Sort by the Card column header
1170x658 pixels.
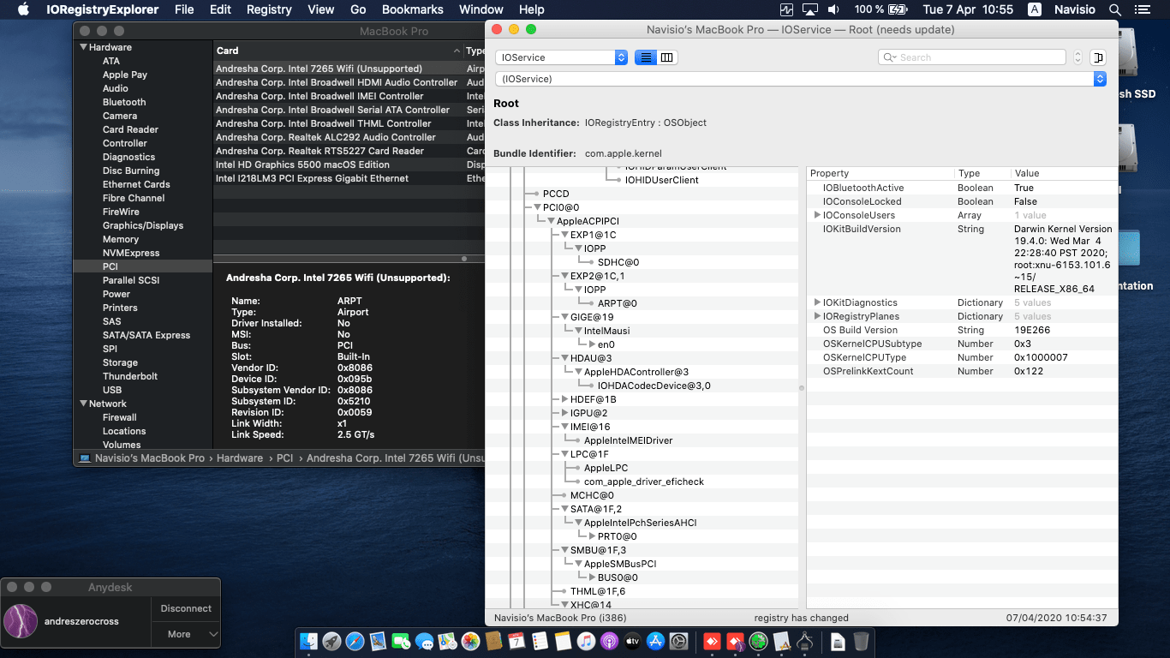tap(337, 51)
